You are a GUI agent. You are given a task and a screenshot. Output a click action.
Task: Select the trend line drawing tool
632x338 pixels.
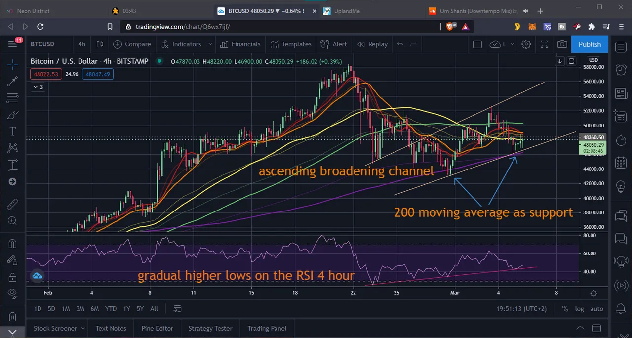pyautogui.click(x=13, y=81)
